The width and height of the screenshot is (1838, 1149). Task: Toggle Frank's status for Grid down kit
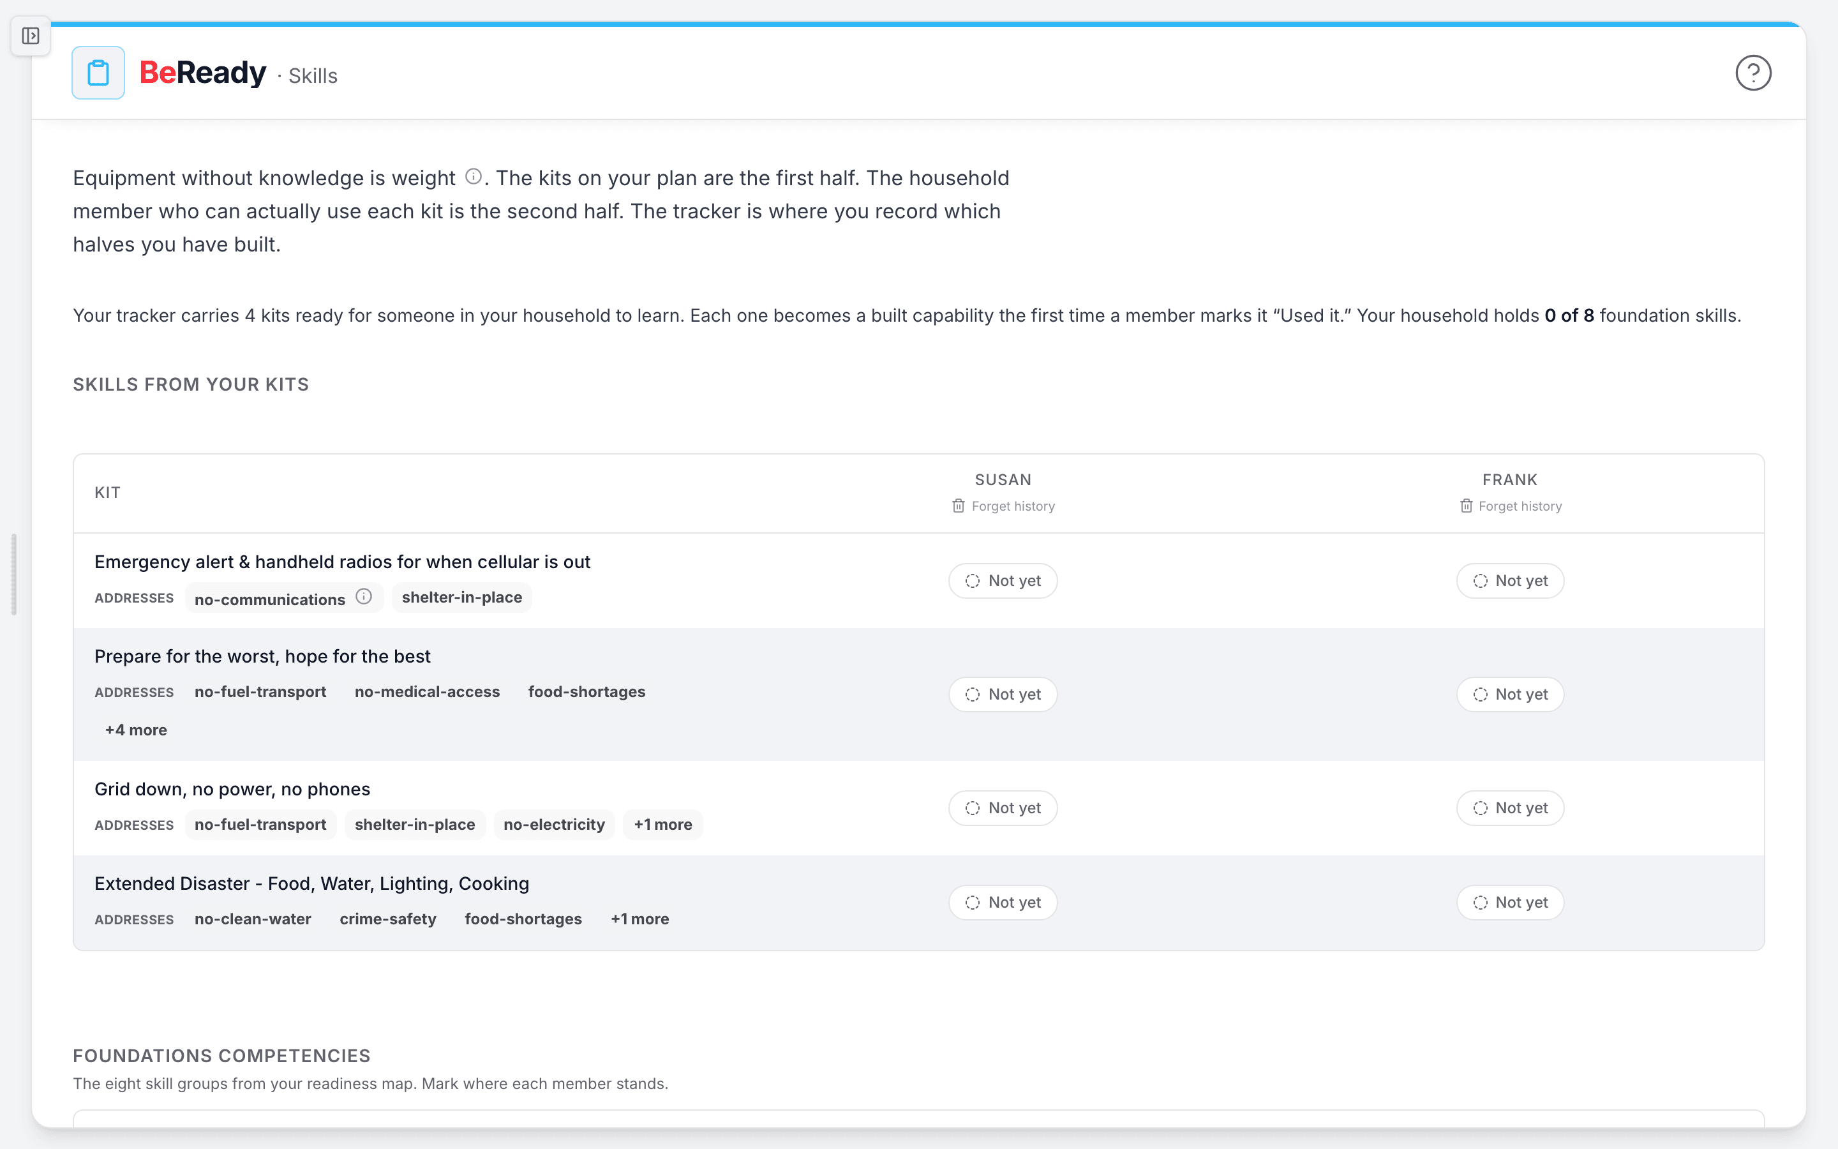pos(1510,807)
